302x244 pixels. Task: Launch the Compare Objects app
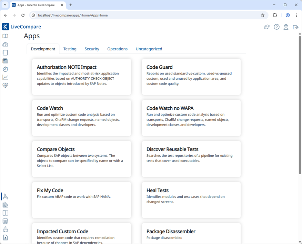pos(81,159)
